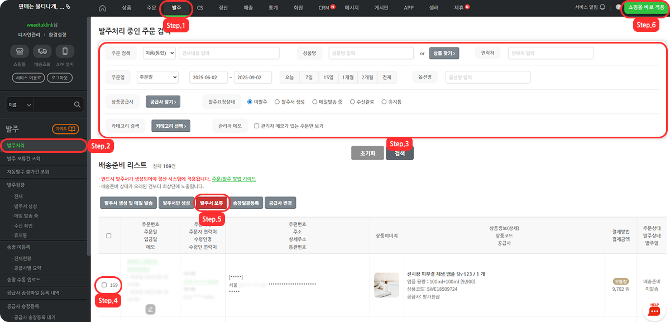Click the end date field 2025-09-02

point(252,77)
